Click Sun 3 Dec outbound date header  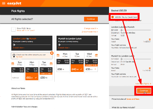pos(20,63)
